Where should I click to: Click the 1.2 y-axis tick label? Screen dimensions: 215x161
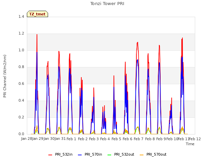pos(21,34)
